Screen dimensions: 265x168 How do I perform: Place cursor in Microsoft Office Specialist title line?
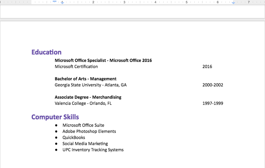pyautogui.click(x=103, y=60)
